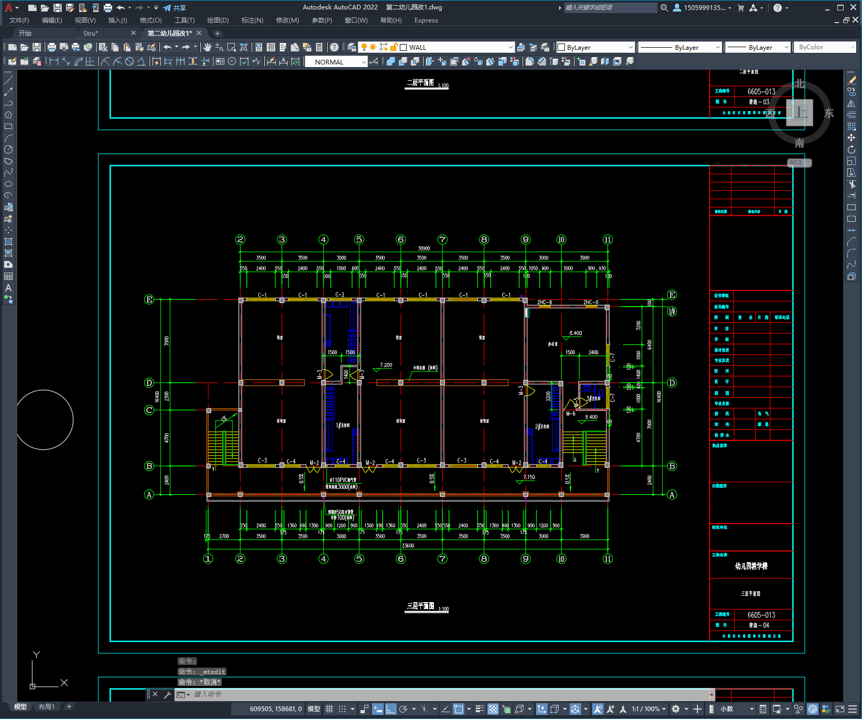Toggle lineweight display in status bar
Screen dimensions: 862x719
coord(479,709)
